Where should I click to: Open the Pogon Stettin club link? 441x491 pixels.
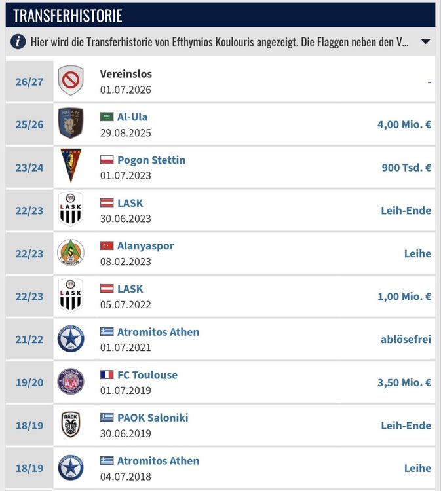pyautogui.click(x=151, y=160)
